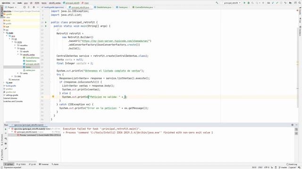
Task: Open the principal_retrofit run configuration dropdown
Action: [231, 3]
